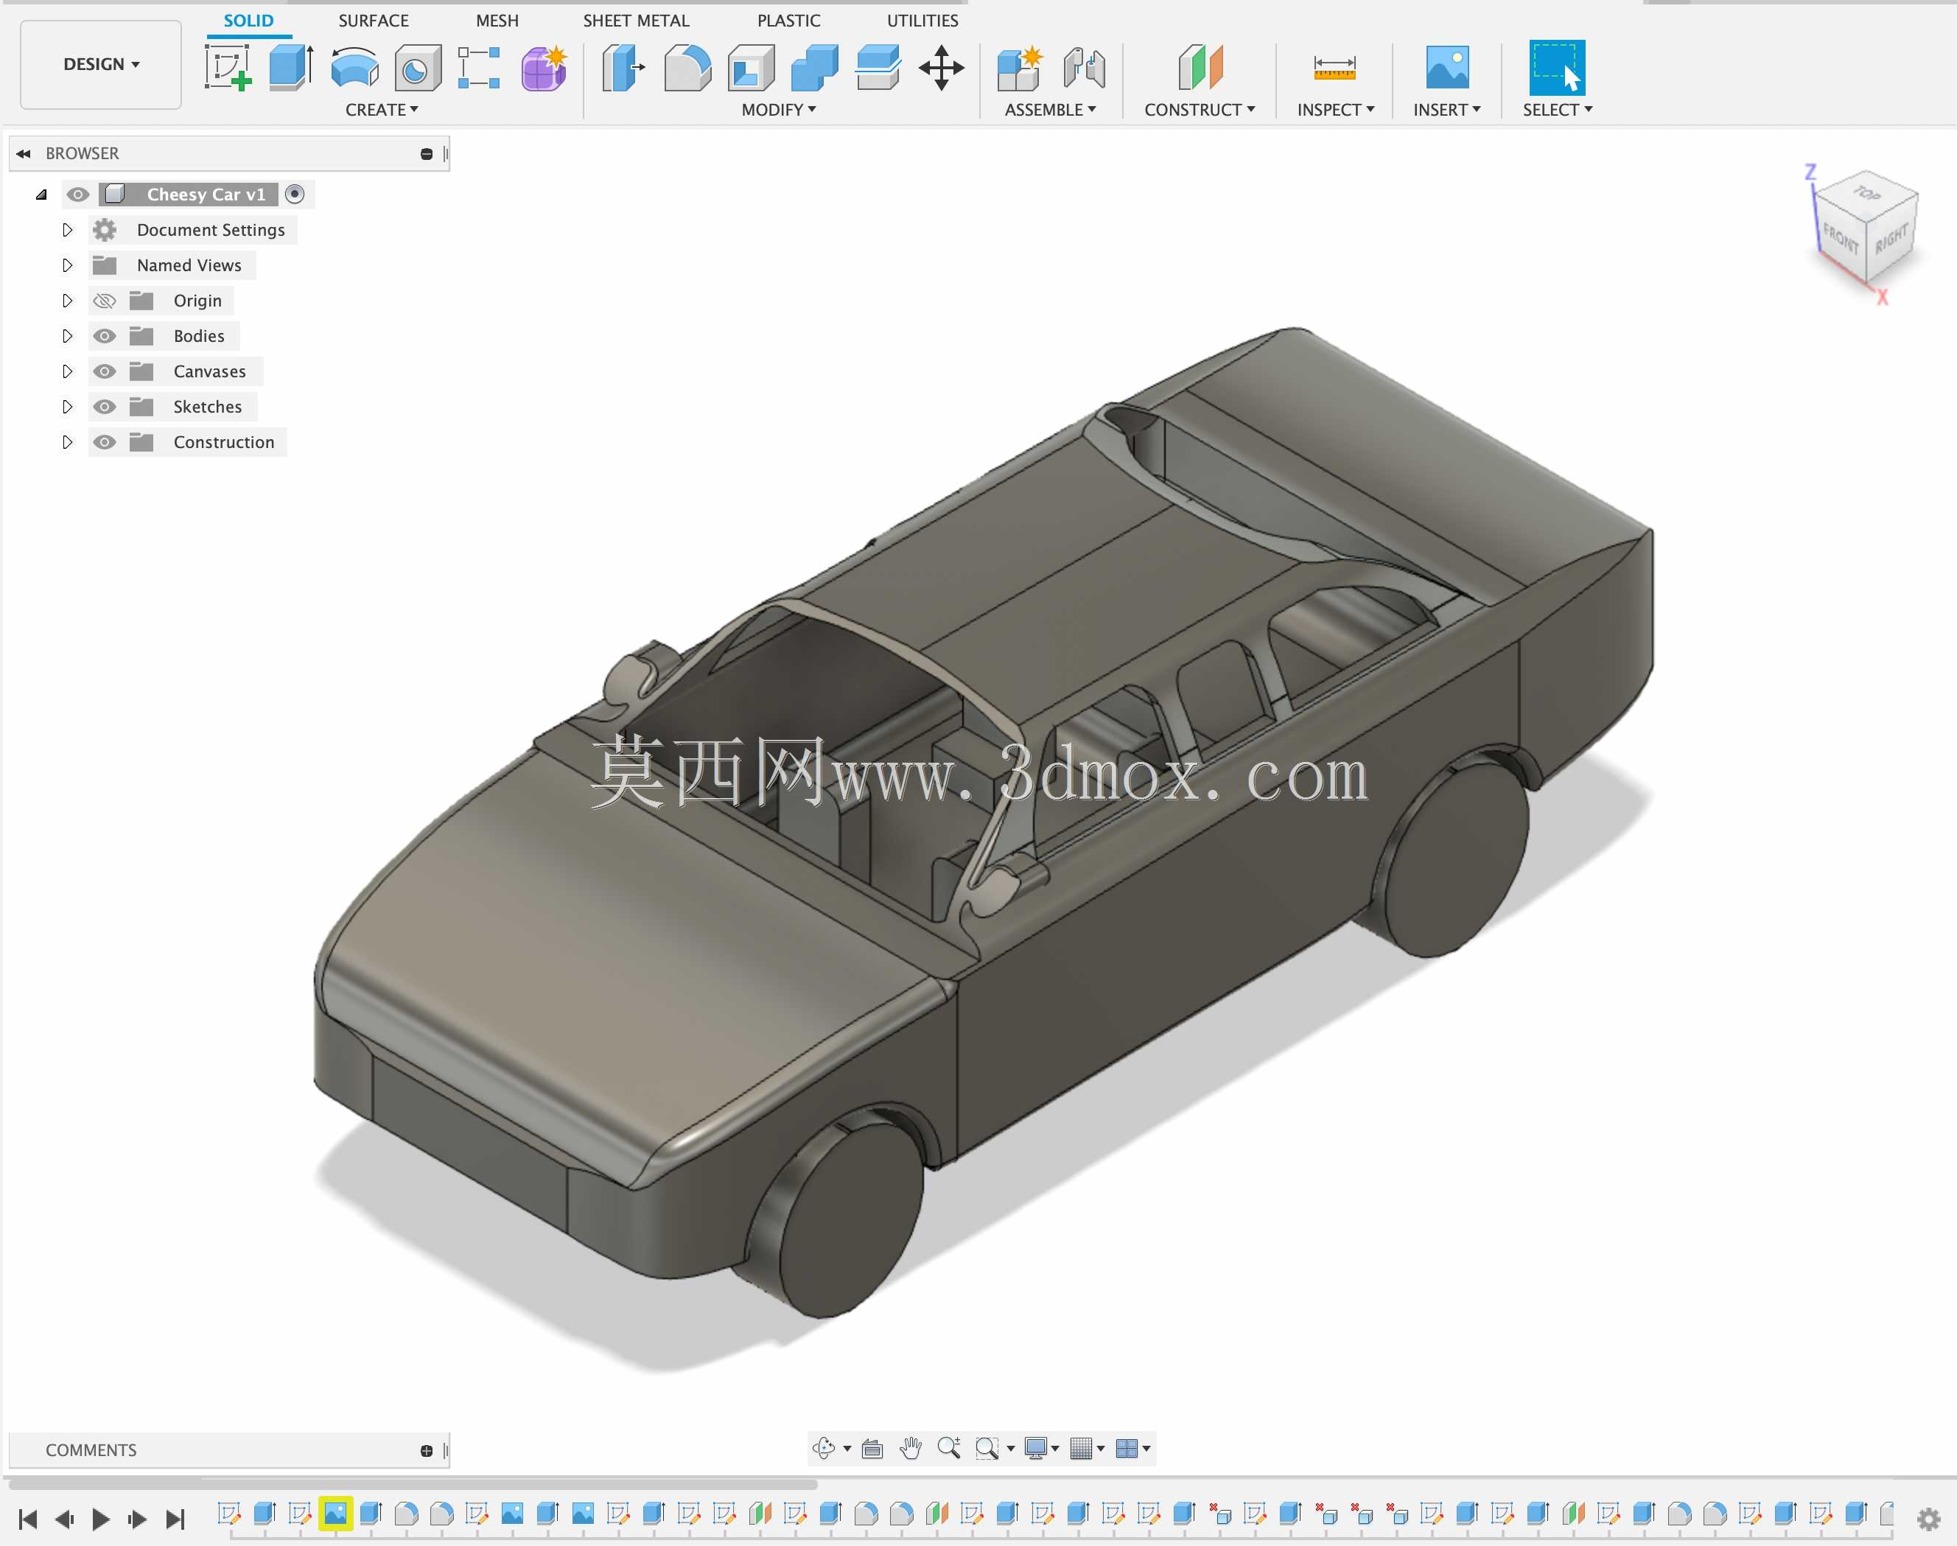Expand the Bodies folder
The width and height of the screenshot is (1957, 1546).
(67, 336)
